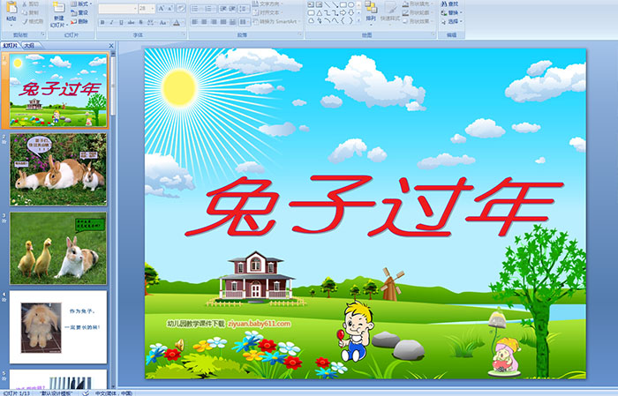The image size is (618, 396).
Task: Close the slides/outline pane with X
Action: 111,46
